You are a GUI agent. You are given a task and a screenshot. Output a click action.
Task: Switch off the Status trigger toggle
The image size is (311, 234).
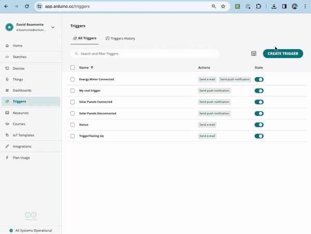tap(259, 125)
